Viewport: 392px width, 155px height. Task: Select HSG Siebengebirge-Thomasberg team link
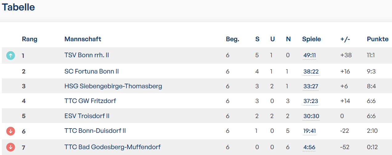pos(113,86)
